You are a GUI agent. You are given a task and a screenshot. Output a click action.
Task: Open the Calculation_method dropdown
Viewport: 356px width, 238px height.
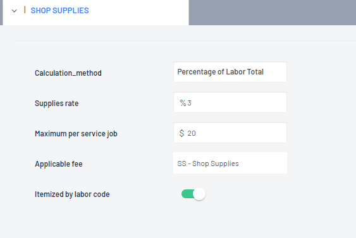pyautogui.click(x=230, y=72)
